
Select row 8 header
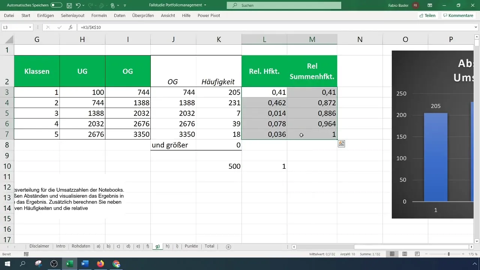click(7, 145)
